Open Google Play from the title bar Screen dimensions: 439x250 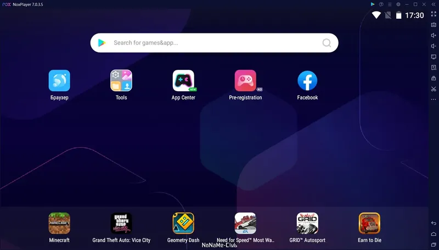[x=373, y=4]
